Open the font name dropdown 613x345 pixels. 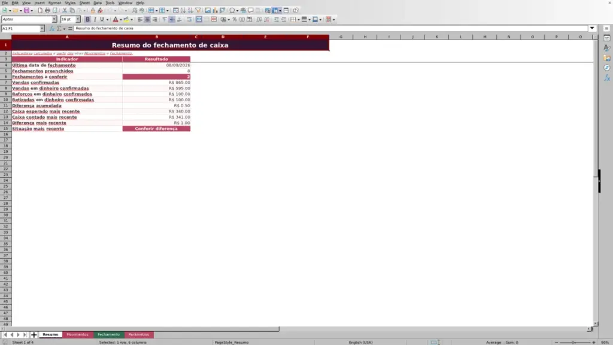[54, 20]
